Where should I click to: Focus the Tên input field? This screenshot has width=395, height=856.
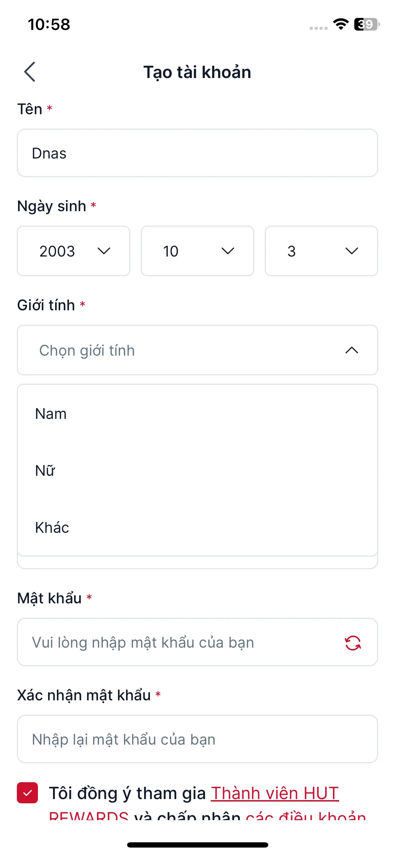point(197,153)
